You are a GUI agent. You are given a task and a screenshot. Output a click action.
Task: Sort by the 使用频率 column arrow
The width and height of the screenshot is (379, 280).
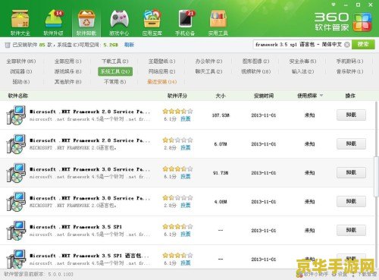[x=321, y=96]
